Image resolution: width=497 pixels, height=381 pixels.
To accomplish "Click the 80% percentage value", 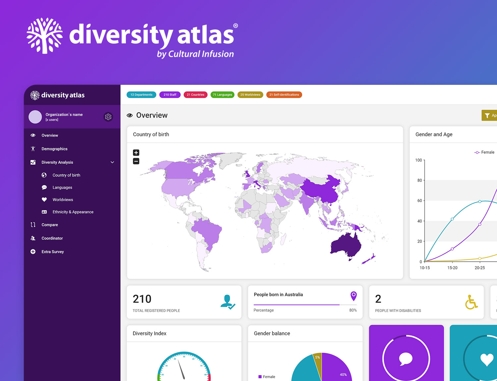I will 353,310.
